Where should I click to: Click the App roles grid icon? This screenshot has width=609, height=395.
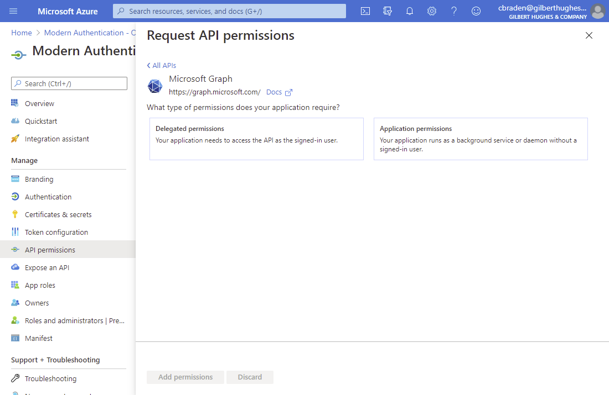(x=15, y=285)
